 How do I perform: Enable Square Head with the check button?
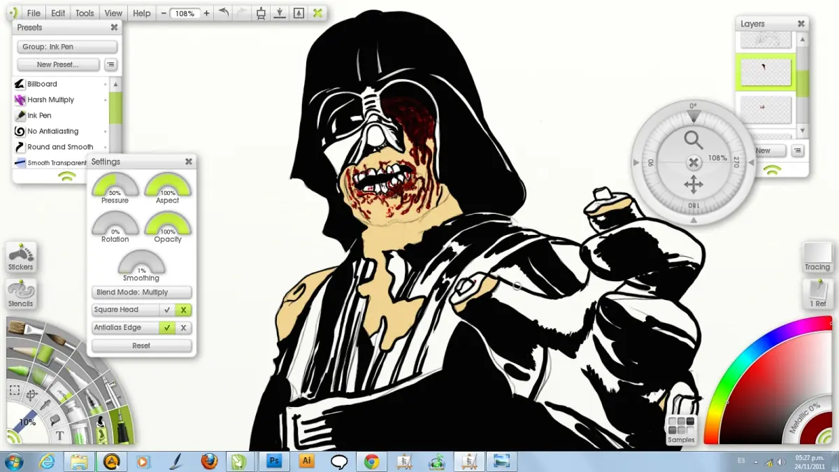pyautogui.click(x=166, y=310)
